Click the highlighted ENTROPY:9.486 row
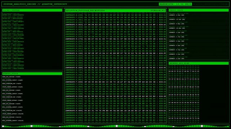The width and height of the screenshot is (231, 129). (x=116, y=111)
